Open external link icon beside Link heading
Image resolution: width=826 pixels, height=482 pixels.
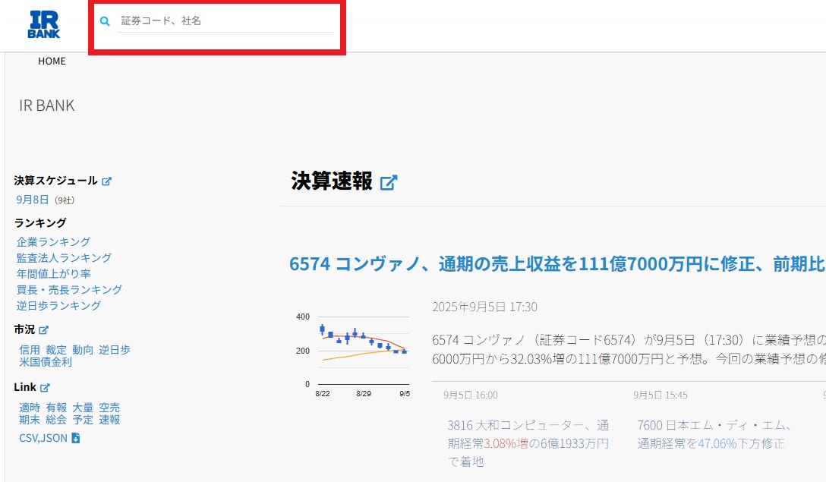pyautogui.click(x=45, y=388)
